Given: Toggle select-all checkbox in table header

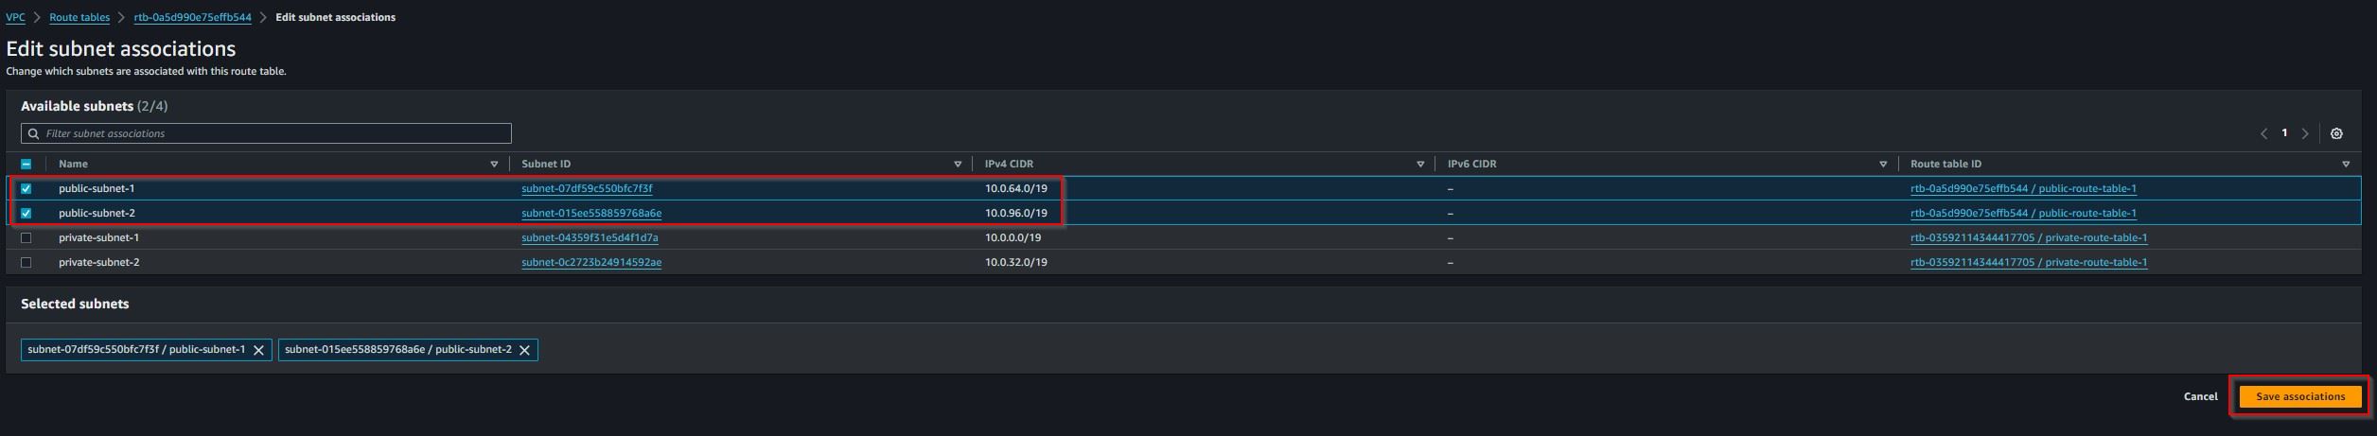Looking at the screenshot, I should (26, 164).
